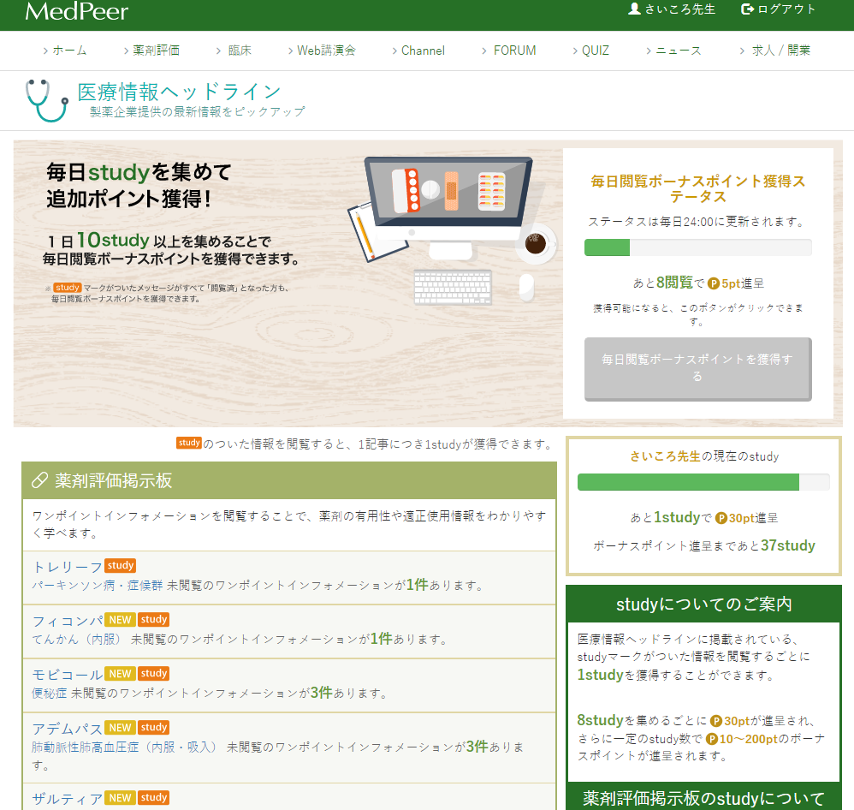Open the QUIZ navigation item

pos(591,51)
